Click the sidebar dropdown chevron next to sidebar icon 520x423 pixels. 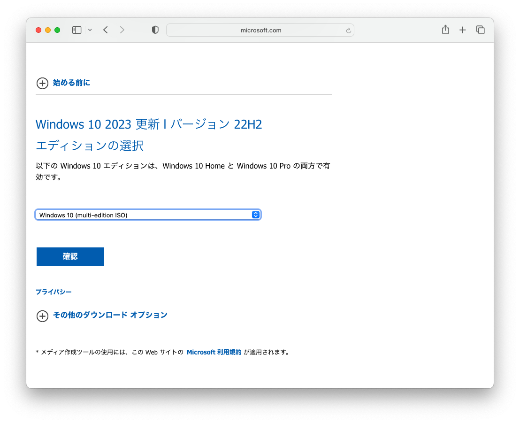pyautogui.click(x=90, y=30)
